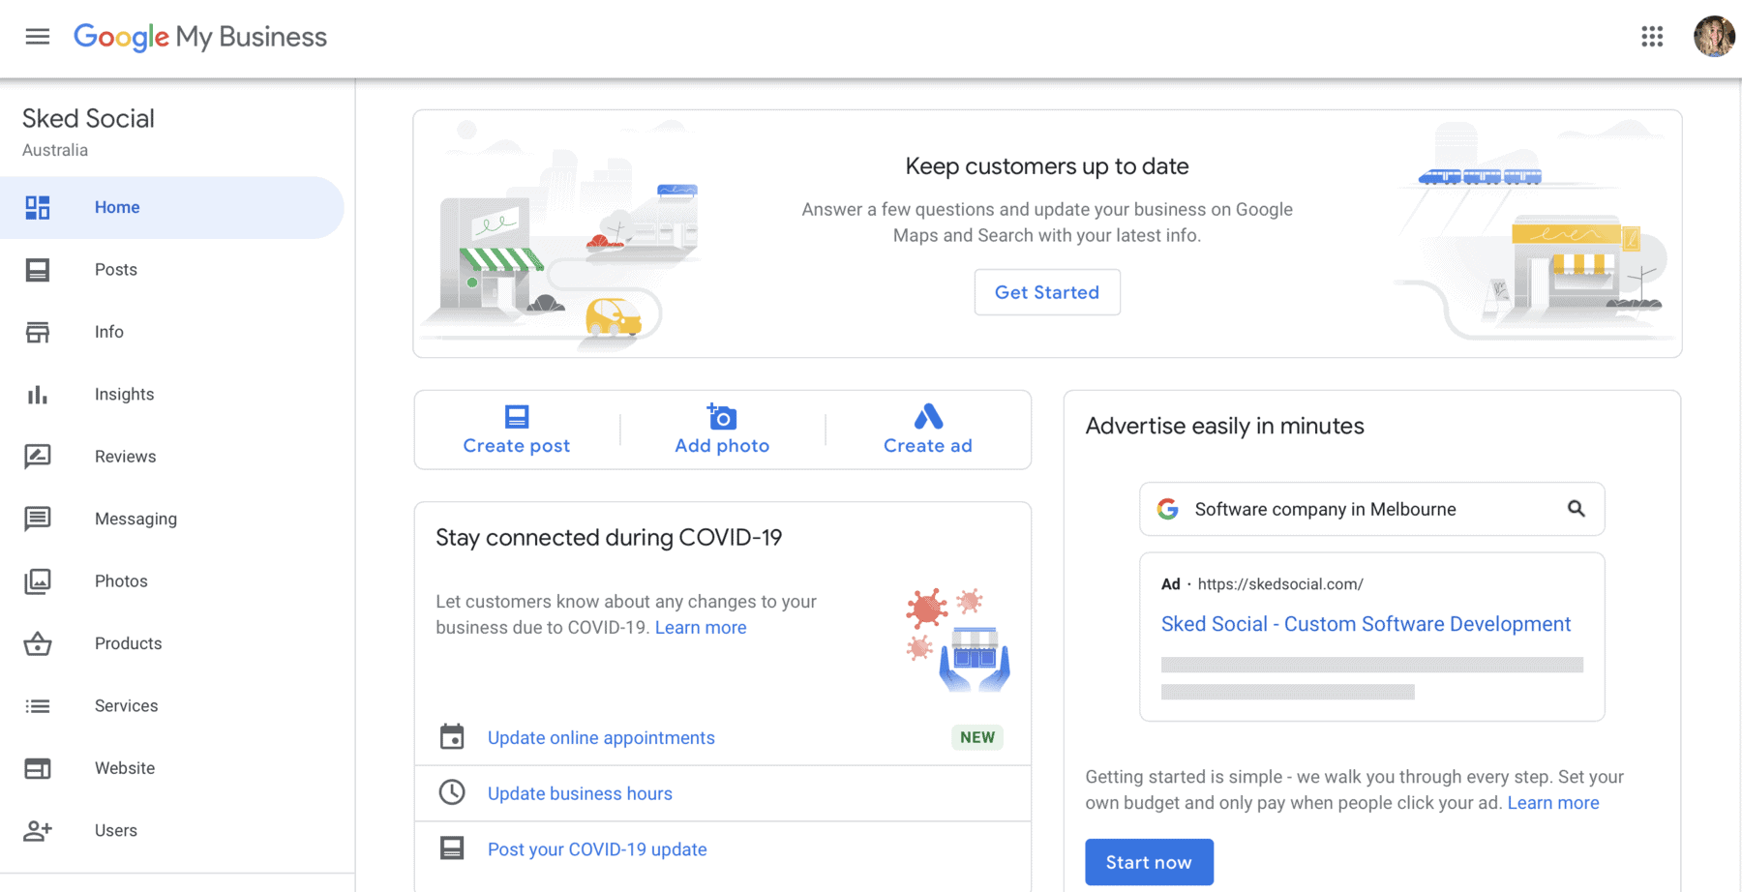Screen dimensions: 1742x892
Task: Open the Website section in sidebar
Action: click(x=124, y=768)
